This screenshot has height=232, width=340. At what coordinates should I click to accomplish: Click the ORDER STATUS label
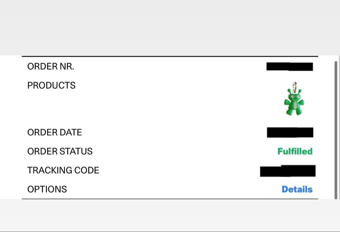[60, 151]
